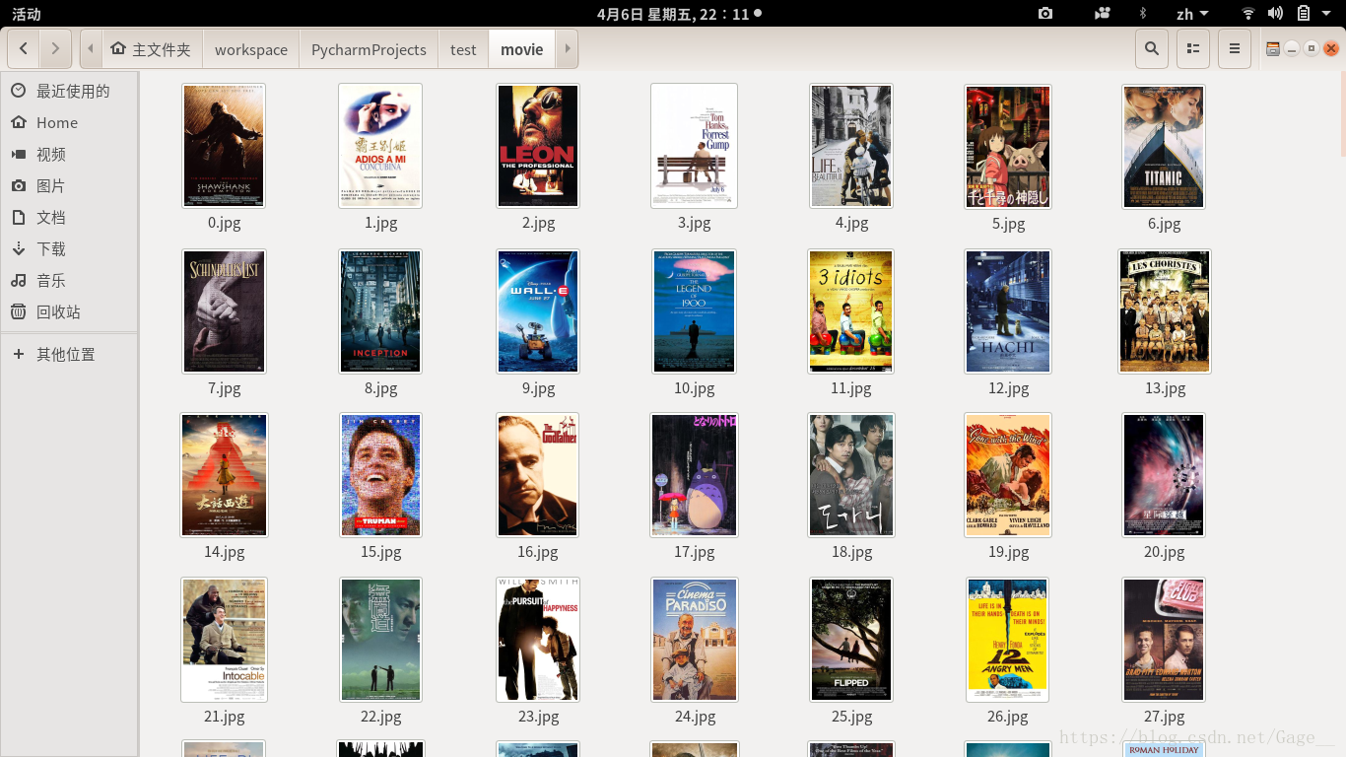Click file name label 23.jpg

538,717
